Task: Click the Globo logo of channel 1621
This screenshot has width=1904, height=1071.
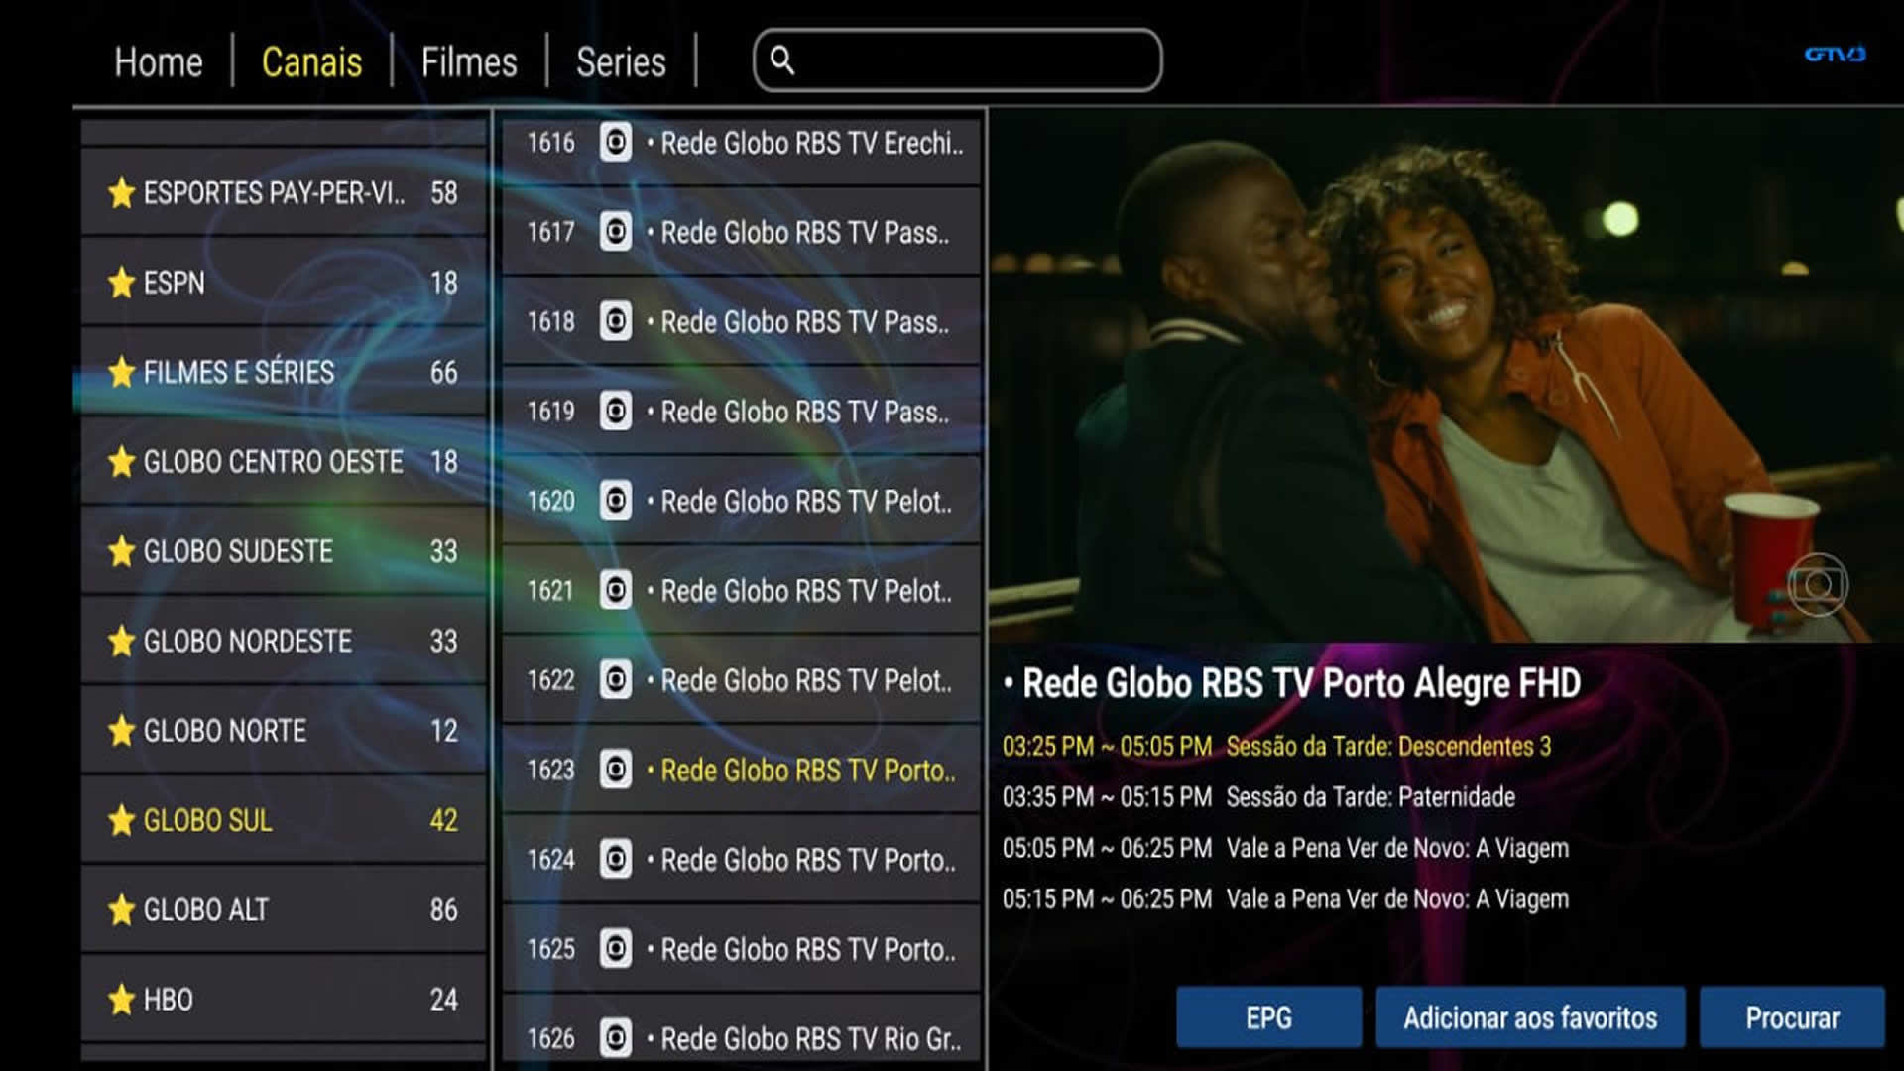Action: [616, 590]
